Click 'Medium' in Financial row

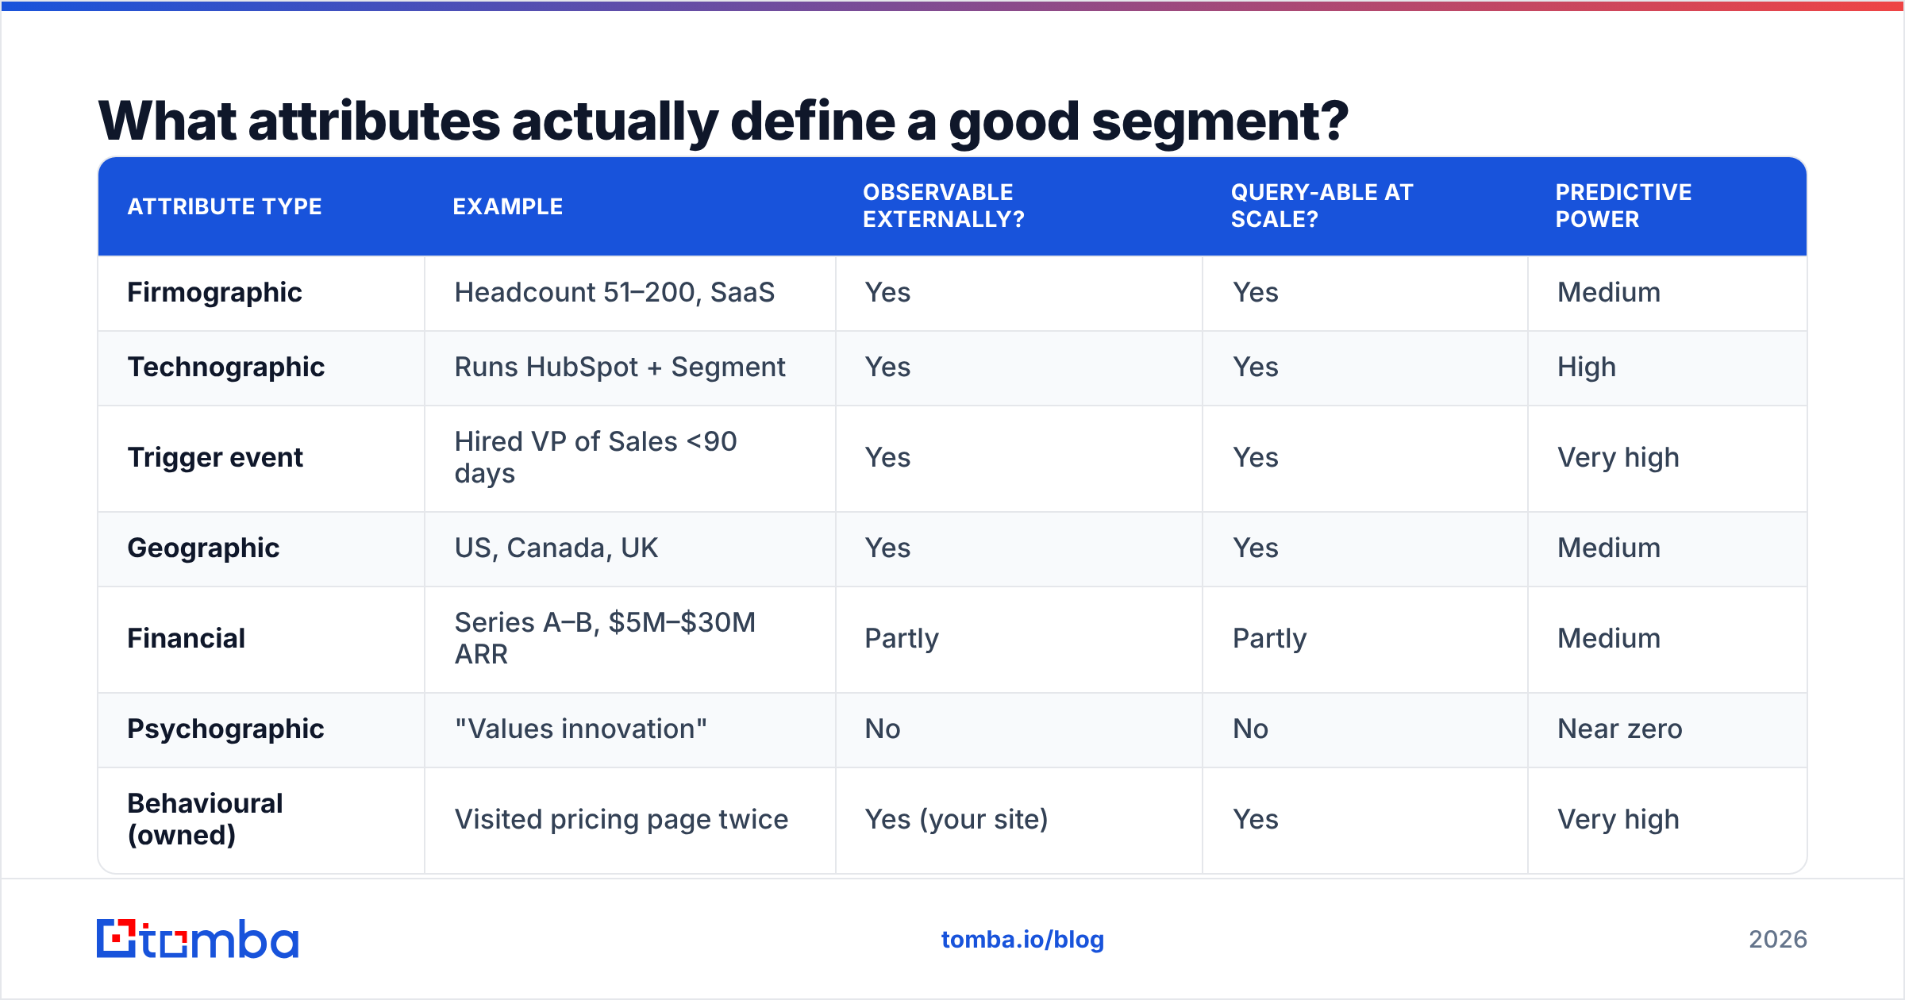tap(1609, 639)
